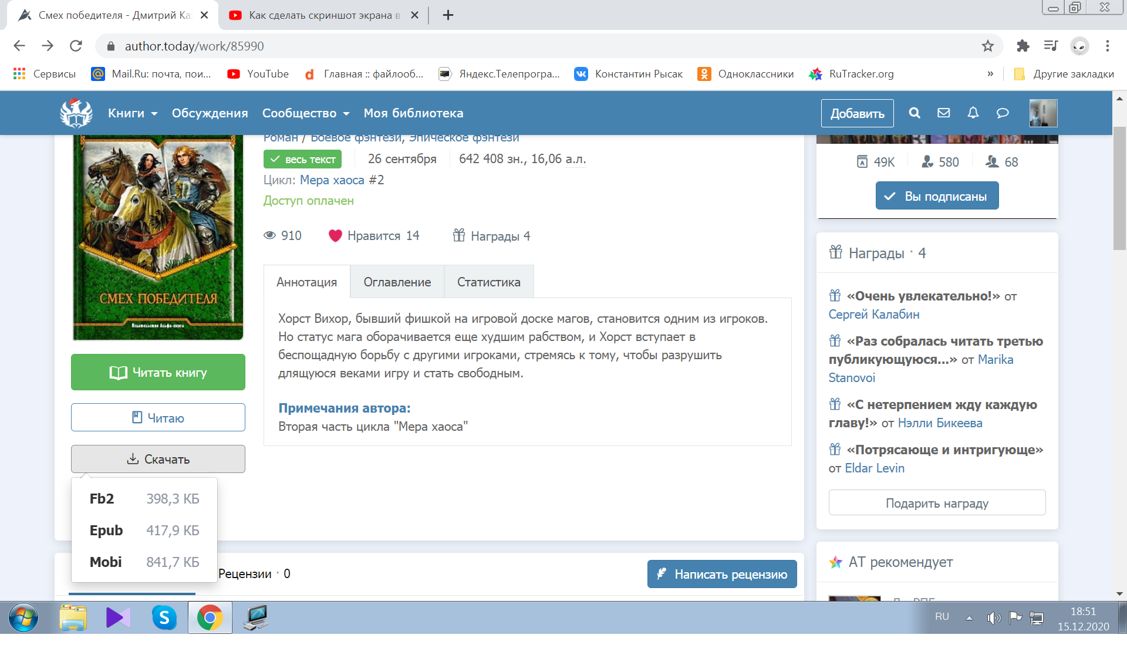Download the Epub format file
This screenshot has width=1127, height=672.
[106, 531]
